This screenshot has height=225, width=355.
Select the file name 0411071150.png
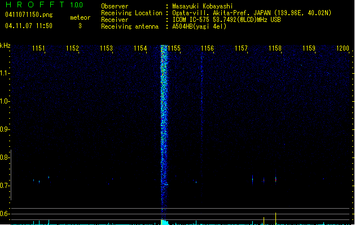[x=29, y=15]
